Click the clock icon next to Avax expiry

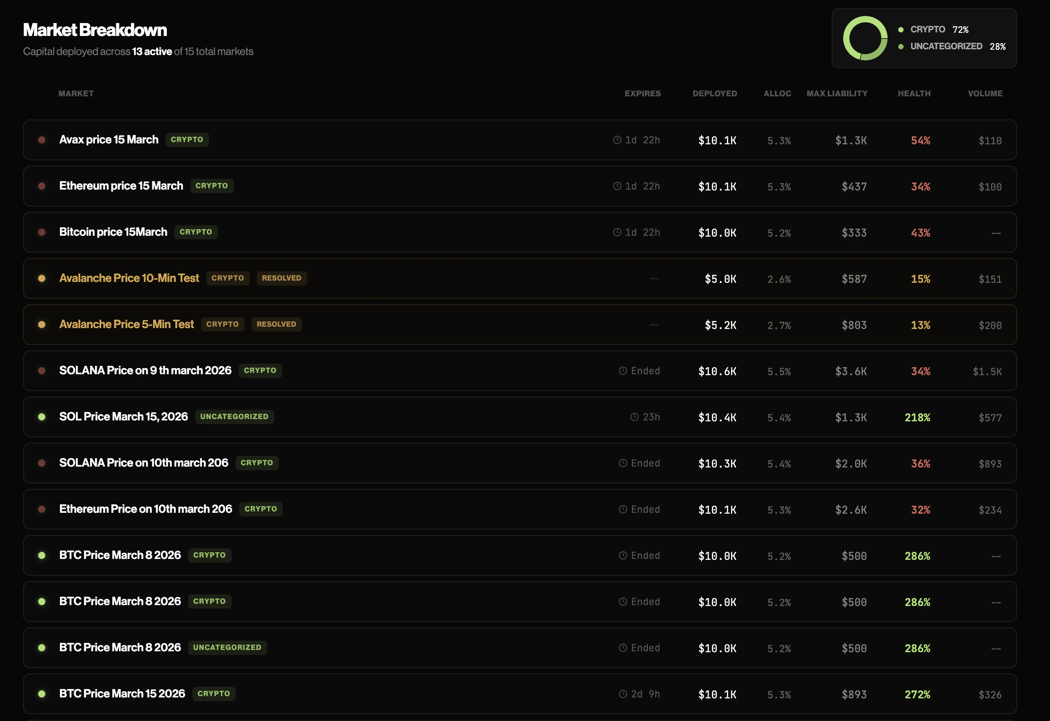618,140
